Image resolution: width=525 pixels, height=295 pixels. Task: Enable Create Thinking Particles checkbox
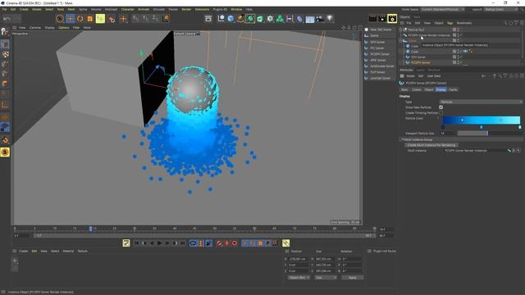[441, 113]
